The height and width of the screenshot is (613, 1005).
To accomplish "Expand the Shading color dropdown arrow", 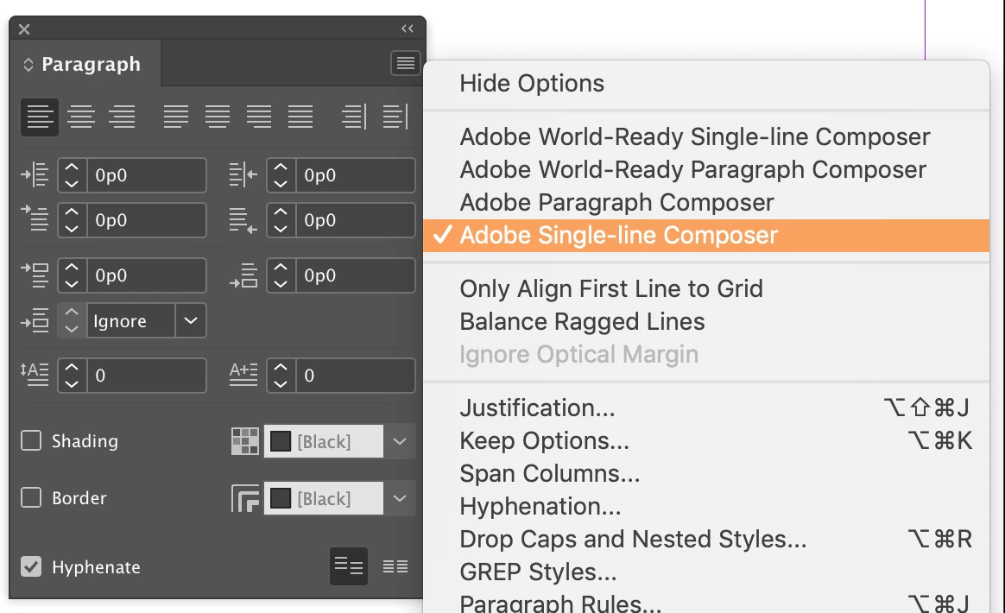I will click(x=399, y=441).
